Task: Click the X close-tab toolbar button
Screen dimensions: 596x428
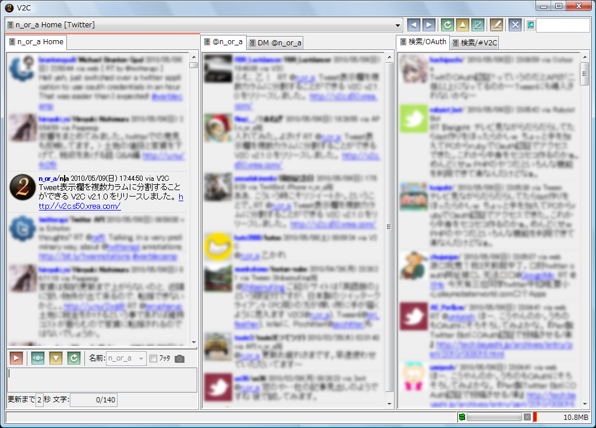Action: (515, 24)
